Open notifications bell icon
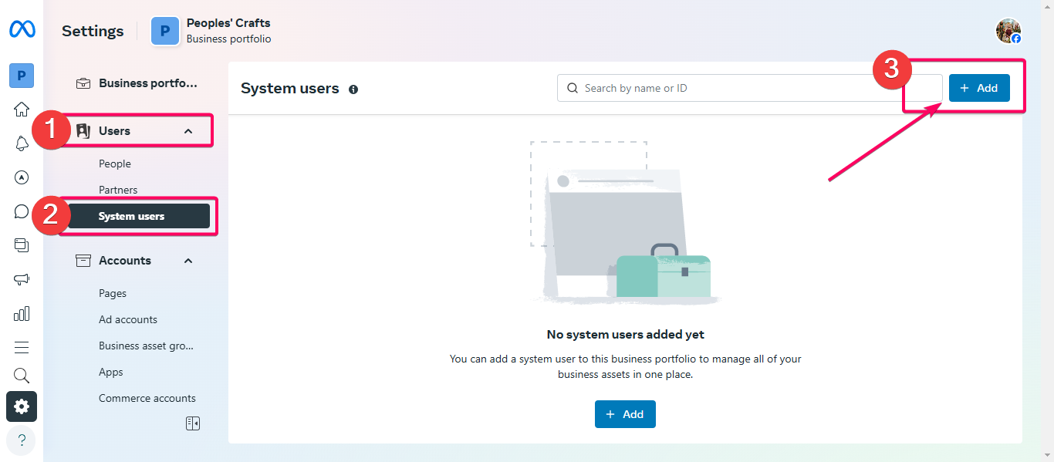Viewport: 1054px width, 462px height. [22, 143]
